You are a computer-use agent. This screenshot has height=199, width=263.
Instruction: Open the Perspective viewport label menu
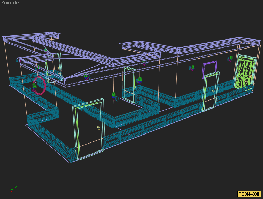click(x=11, y=3)
